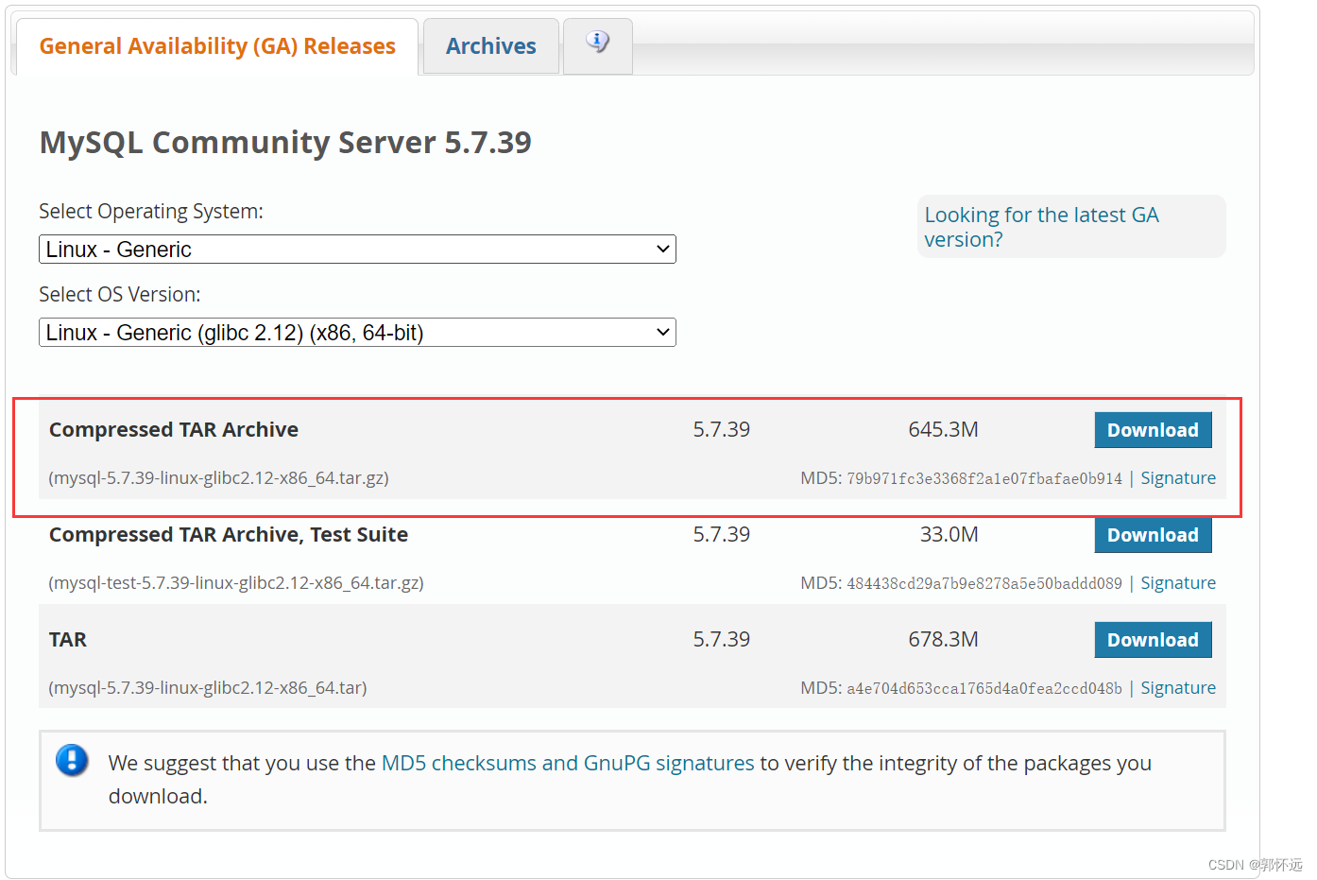The image size is (1317, 880).
Task: Click filename mysql-test-5.7.39-linux-glibc2.12-x86_64.tar.gz
Action: pyautogui.click(x=236, y=583)
